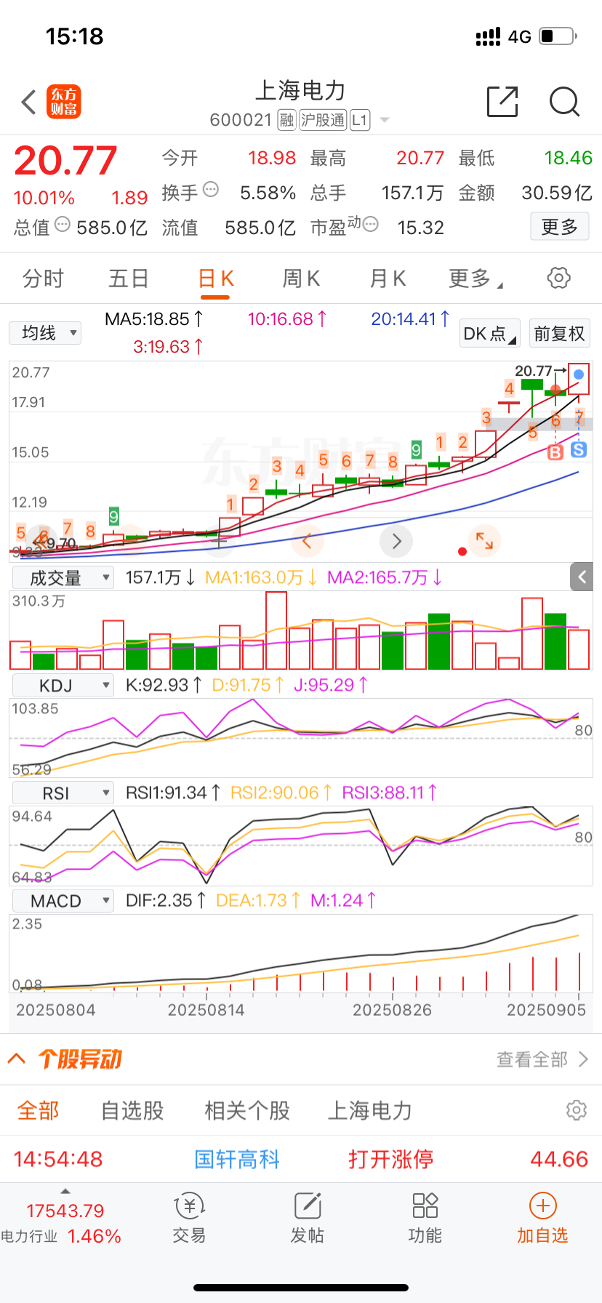The height and width of the screenshot is (1303, 602).
Task: Click the 20250826 date label
Action: pos(392,1010)
